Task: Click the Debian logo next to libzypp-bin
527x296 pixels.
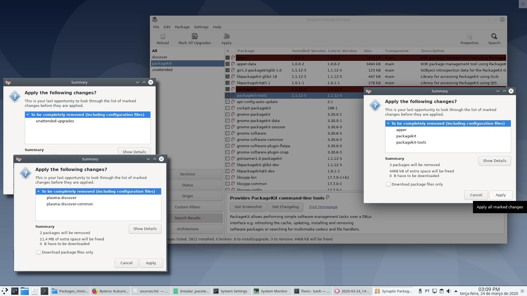Action: pyautogui.click(x=233, y=177)
